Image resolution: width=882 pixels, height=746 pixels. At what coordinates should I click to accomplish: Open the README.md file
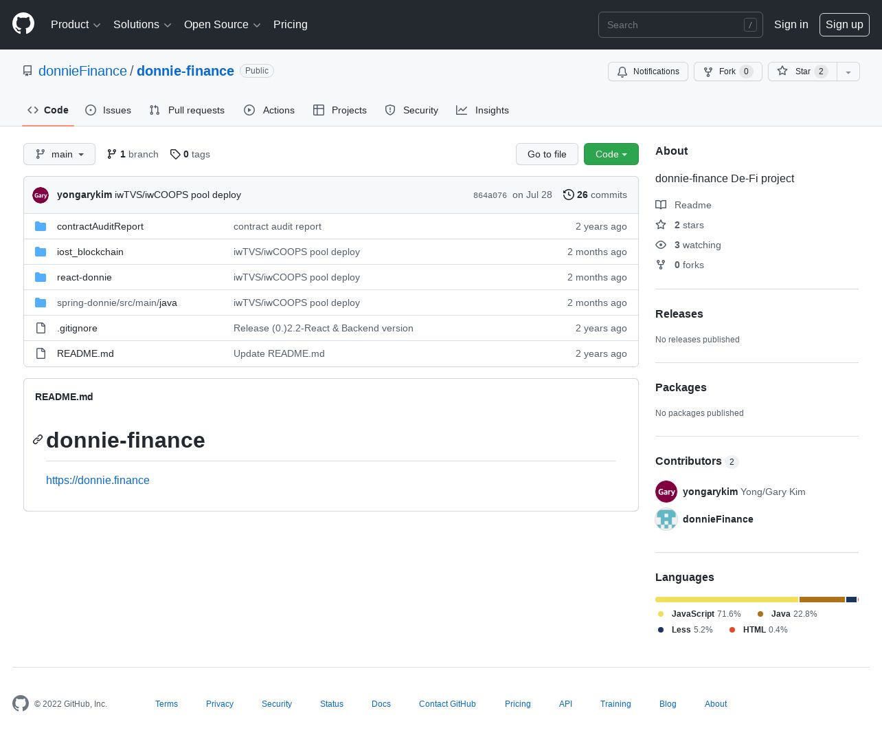coord(85,353)
